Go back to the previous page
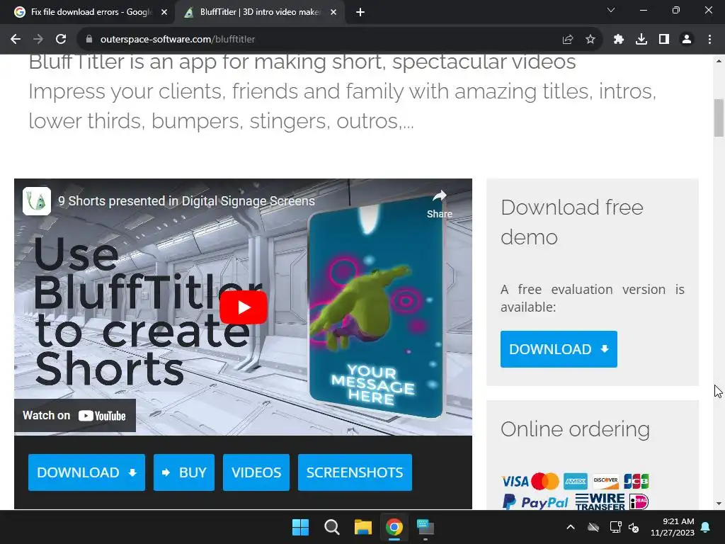The image size is (725, 544). (16, 40)
